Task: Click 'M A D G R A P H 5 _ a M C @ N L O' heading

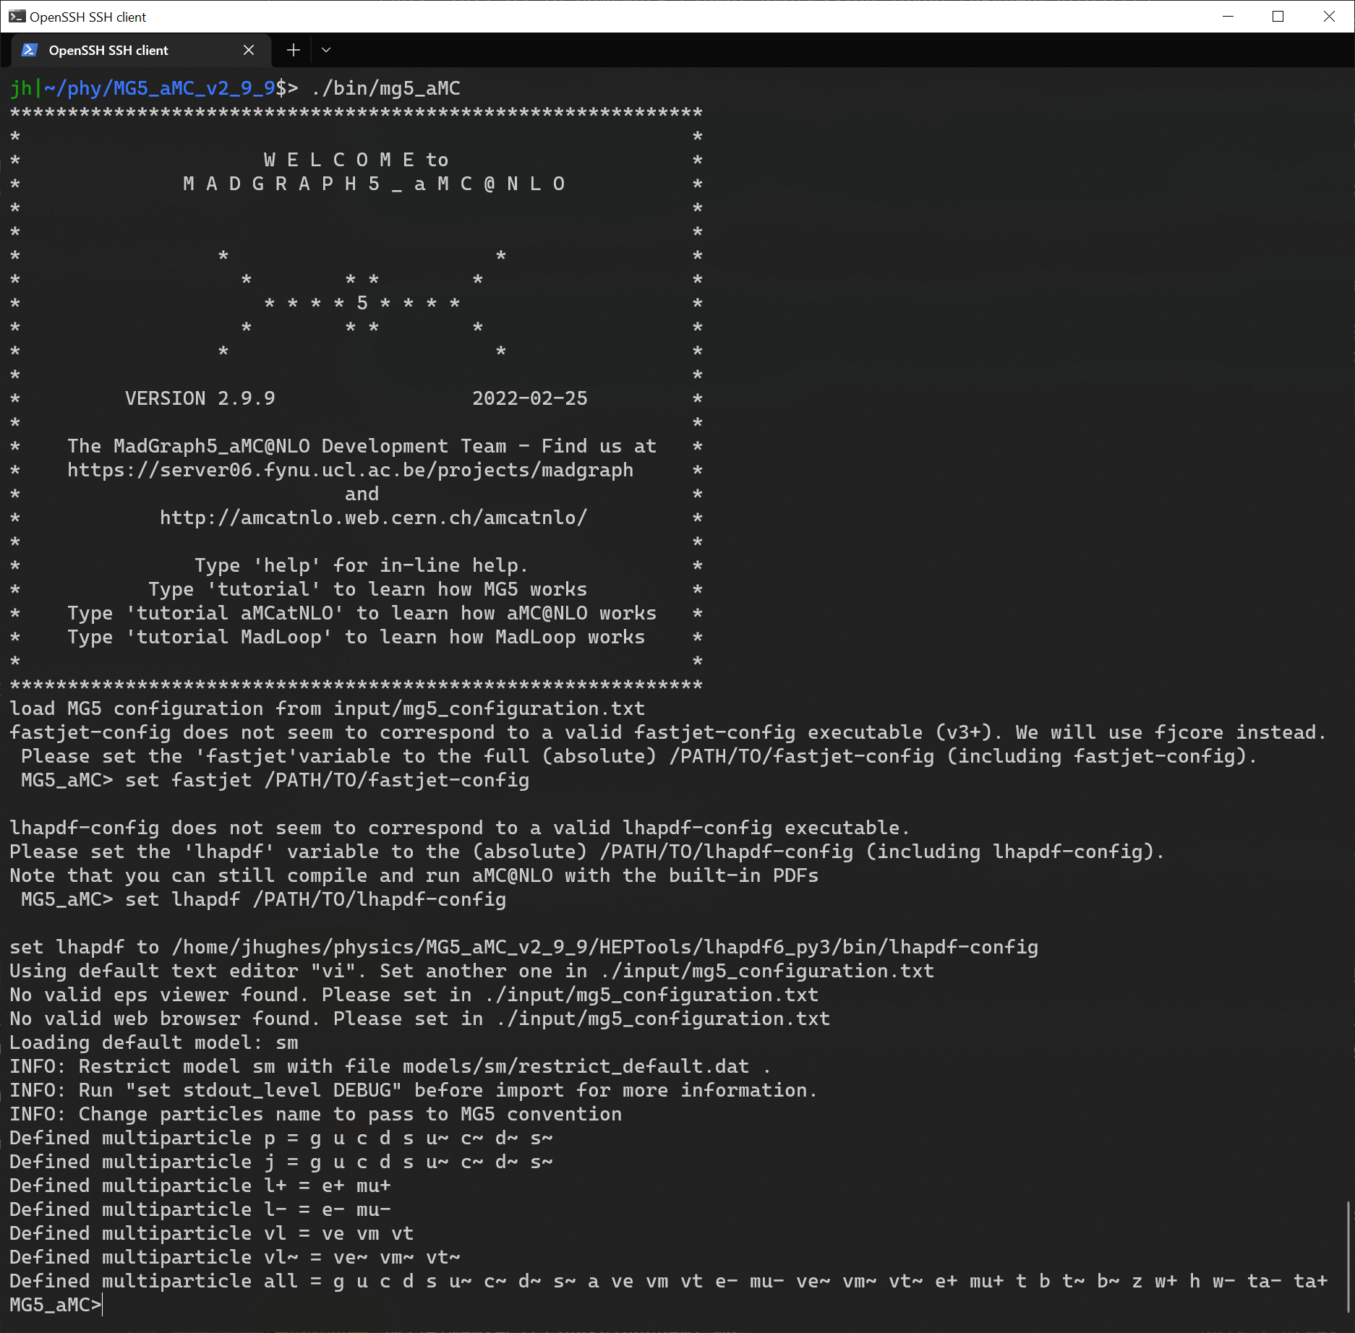Action: (374, 184)
